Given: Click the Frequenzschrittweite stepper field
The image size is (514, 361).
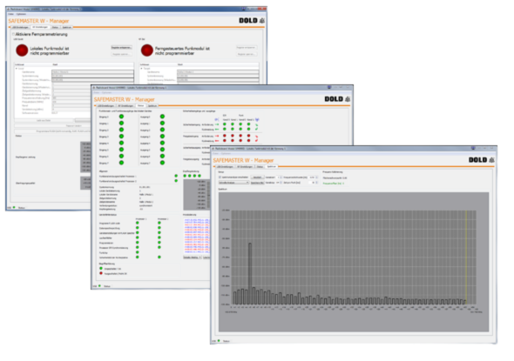Looking at the screenshot, I should click(314, 177).
